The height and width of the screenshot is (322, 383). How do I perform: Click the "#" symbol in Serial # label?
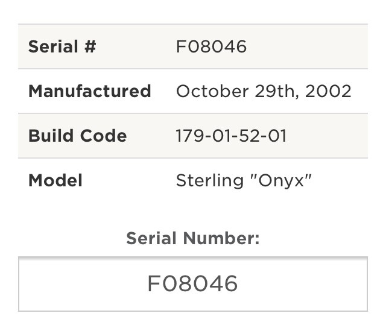point(90,46)
